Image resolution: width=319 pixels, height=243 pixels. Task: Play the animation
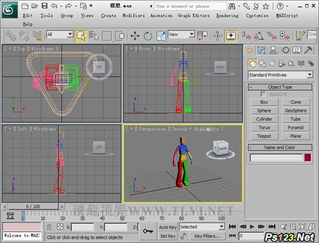[252, 227]
